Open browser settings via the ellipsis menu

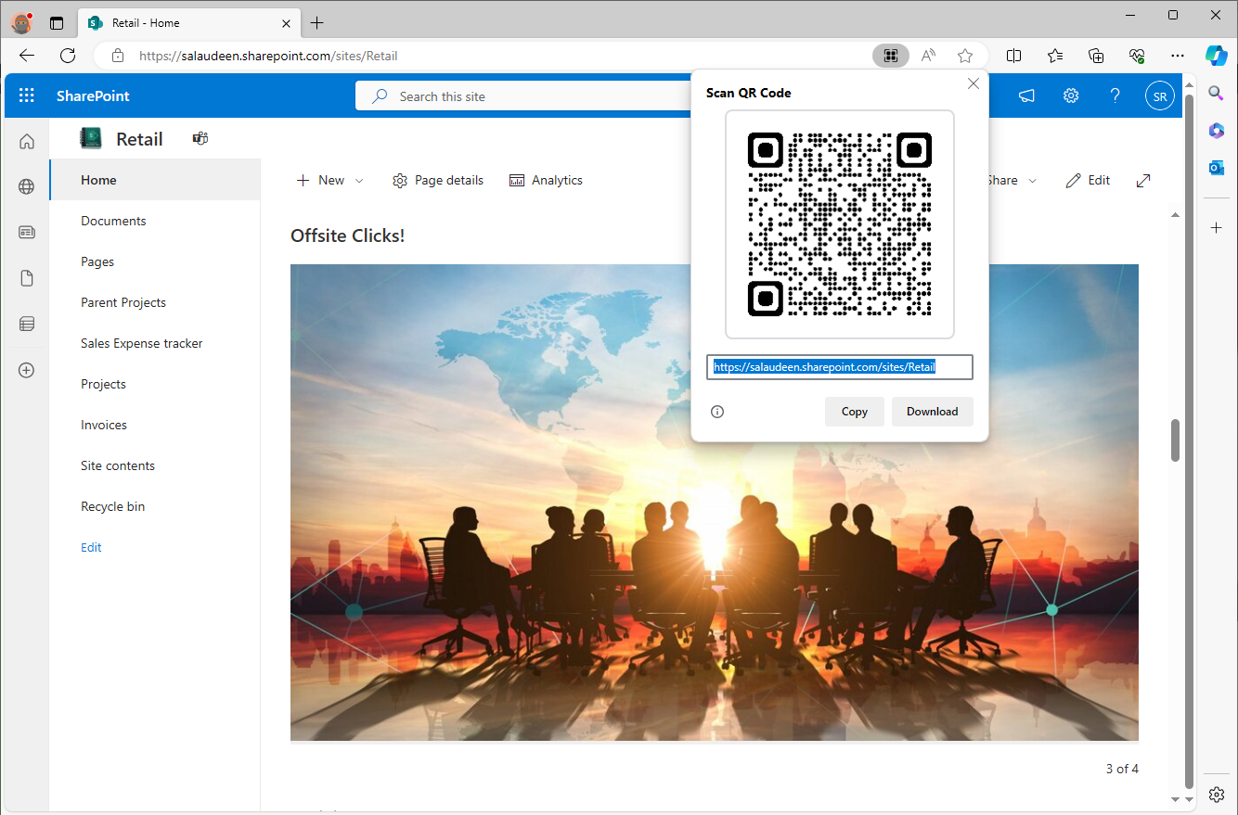tap(1178, 56)
